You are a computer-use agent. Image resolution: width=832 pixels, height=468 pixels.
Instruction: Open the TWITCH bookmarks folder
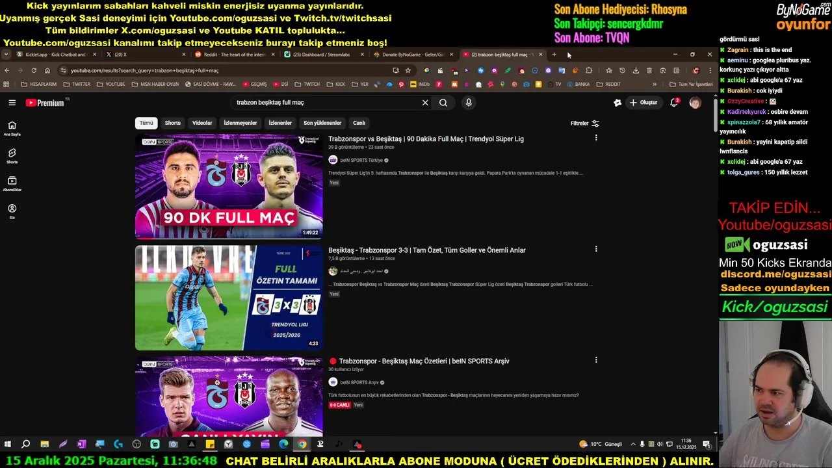tap(307, 84)
